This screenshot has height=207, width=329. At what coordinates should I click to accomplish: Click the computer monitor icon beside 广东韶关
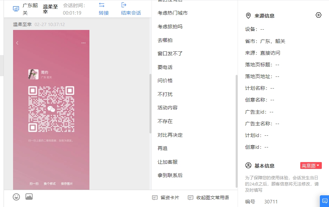tap(16, 9)
